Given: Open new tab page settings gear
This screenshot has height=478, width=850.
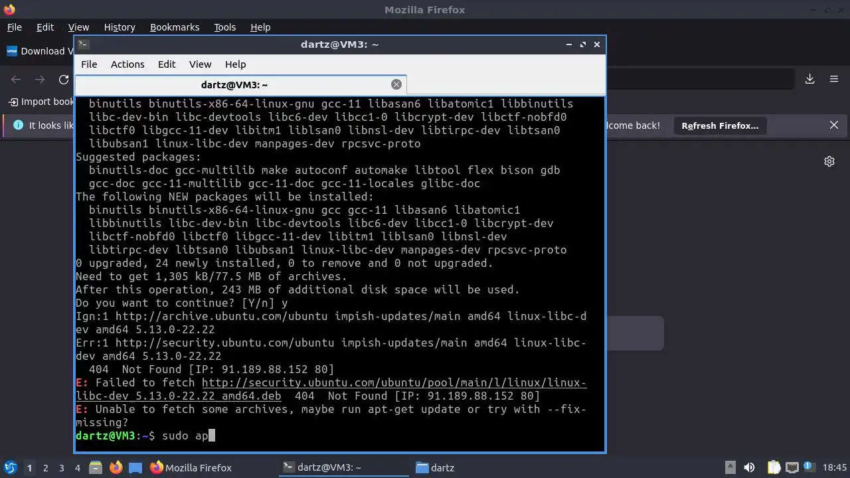Looking at the screenshot, I should click(829, 161).
